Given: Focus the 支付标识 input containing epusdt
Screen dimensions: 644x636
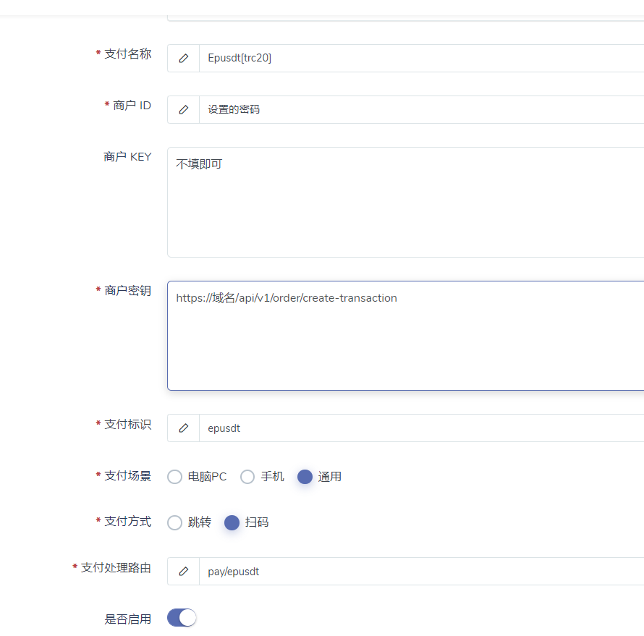Looking at the screenshot, I should [x=421, y=428].
